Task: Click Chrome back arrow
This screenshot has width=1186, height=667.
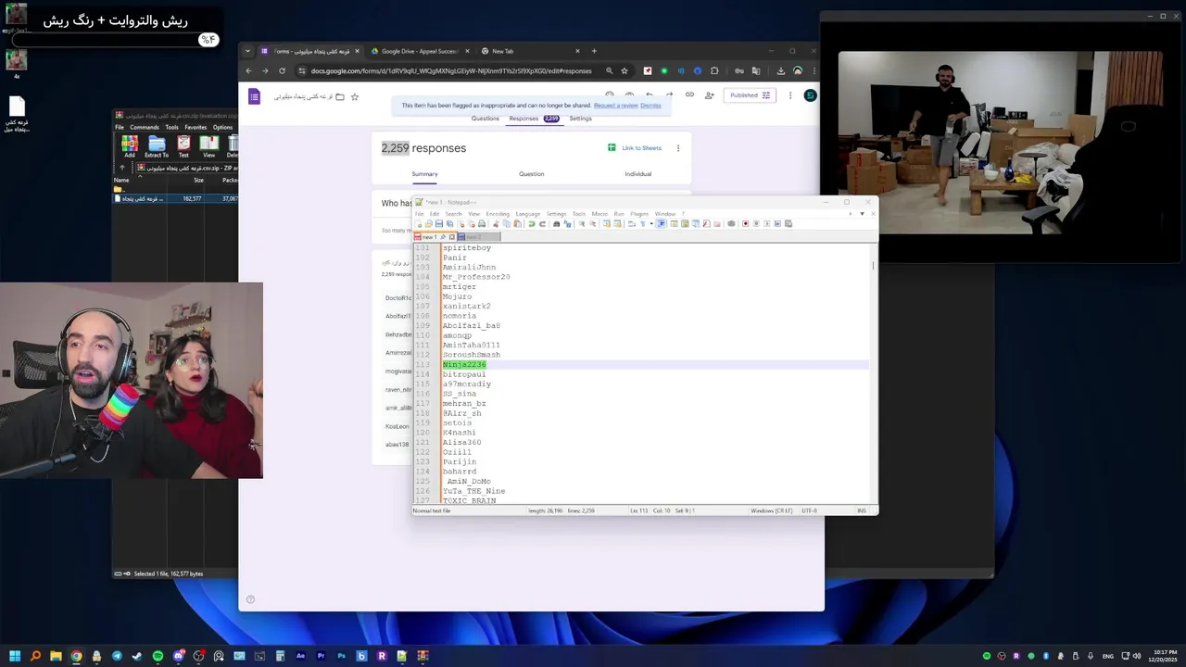Action: click(248, 70)
